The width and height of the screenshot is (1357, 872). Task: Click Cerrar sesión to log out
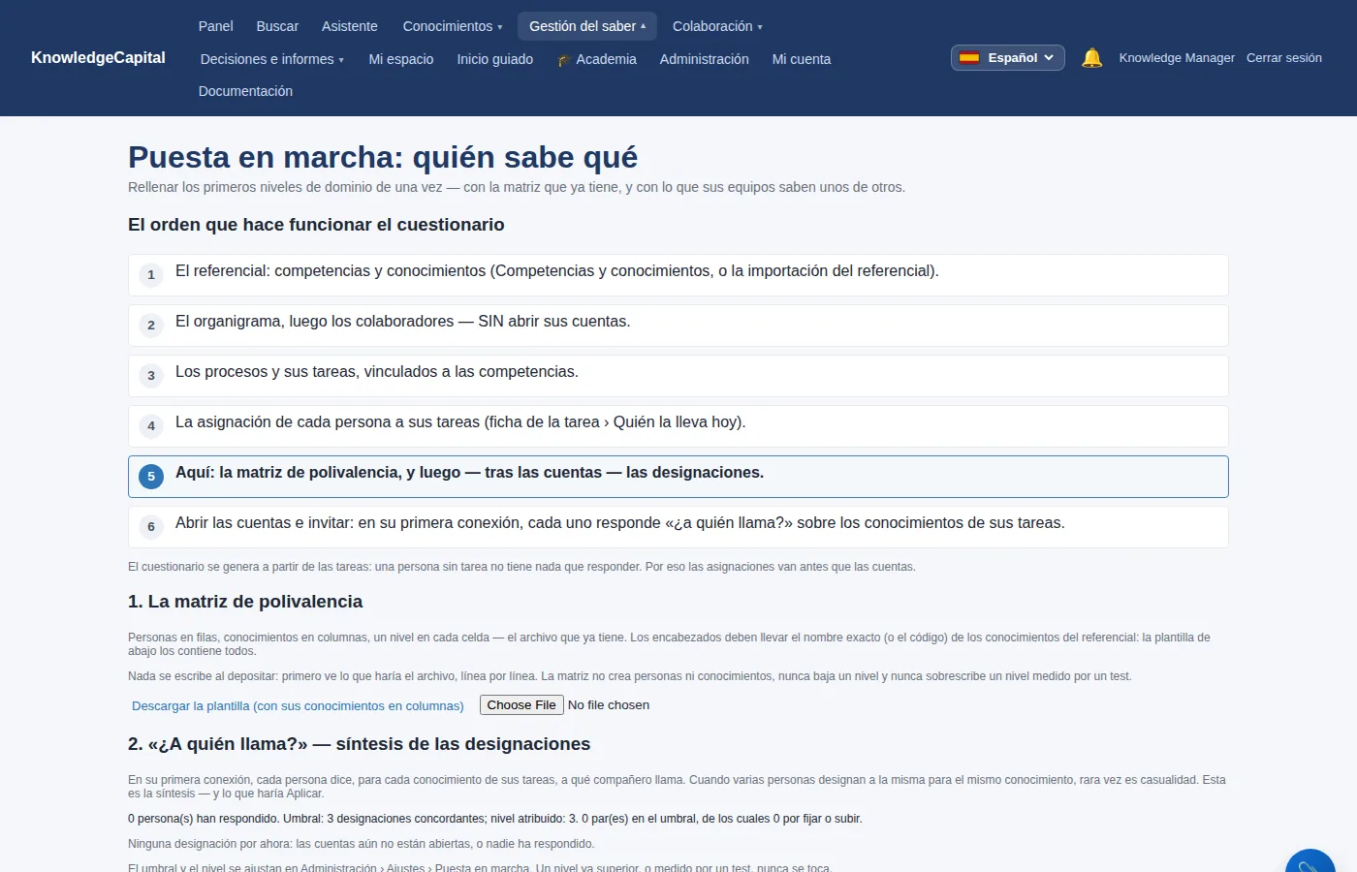1284,58
